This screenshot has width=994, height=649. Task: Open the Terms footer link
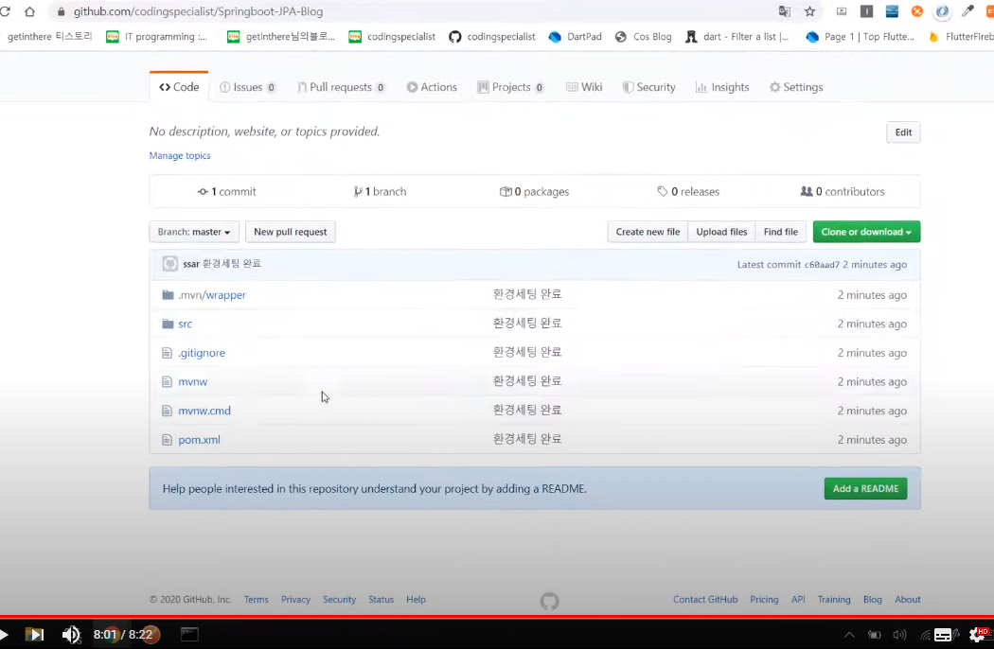click(257, 600)
